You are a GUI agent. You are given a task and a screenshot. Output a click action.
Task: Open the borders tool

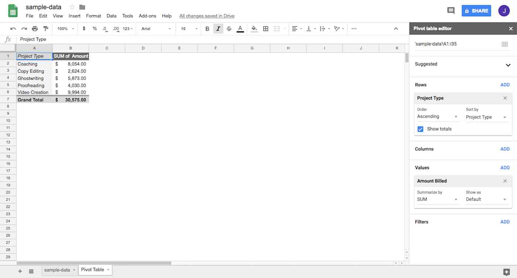[x=266, y=28]
